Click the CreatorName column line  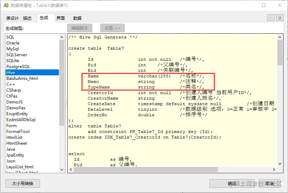click(154, 98)
